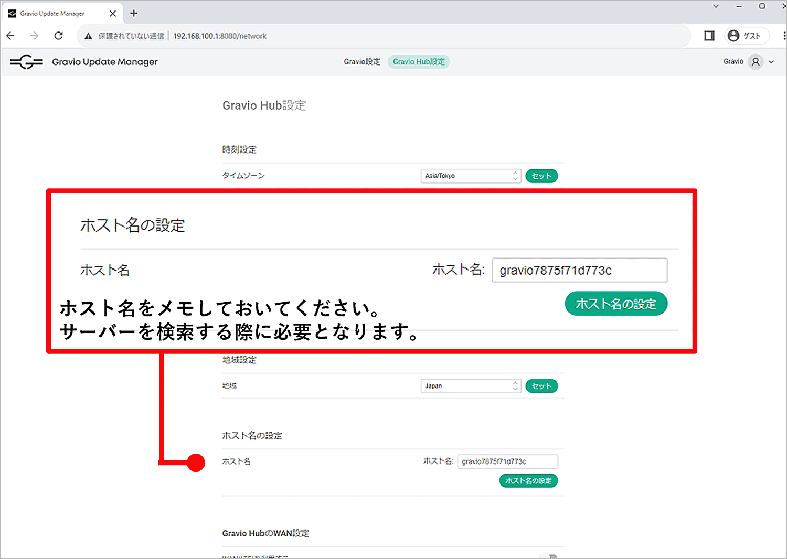
Task: Click the guest profile icon
Action: 733,36
